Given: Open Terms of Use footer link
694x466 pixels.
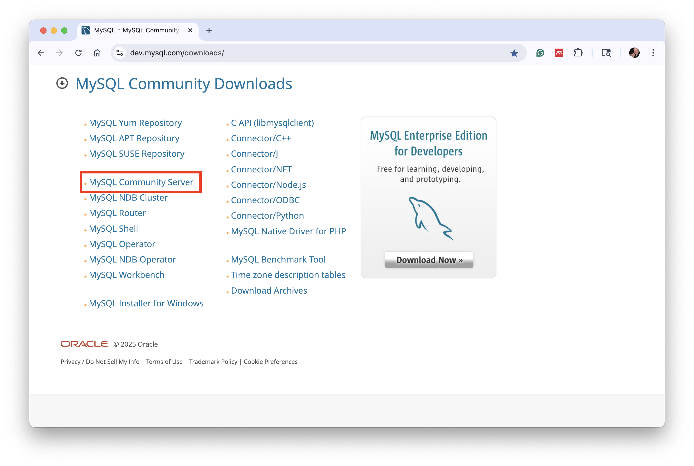Looking at the screenshot, I should point(164,362).
